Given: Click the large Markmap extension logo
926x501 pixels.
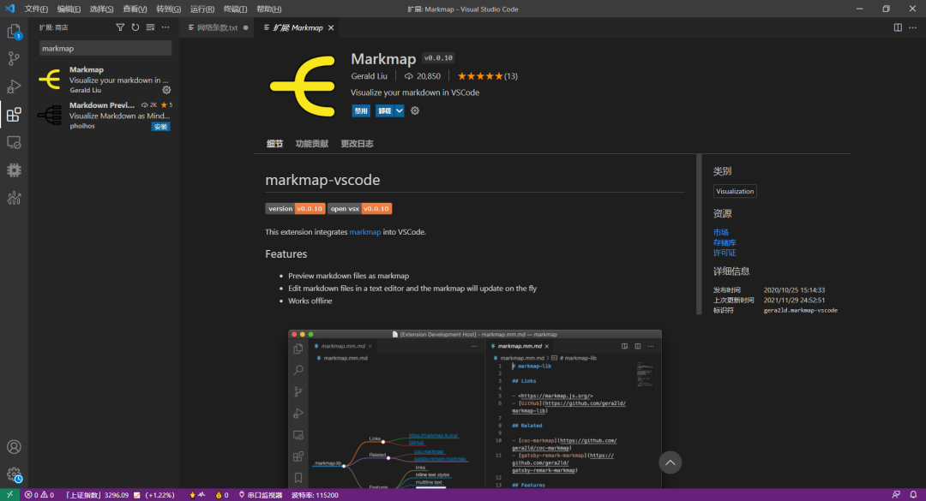Looking at the screenshot, I should pyautogui.click(x=304, y=86).
